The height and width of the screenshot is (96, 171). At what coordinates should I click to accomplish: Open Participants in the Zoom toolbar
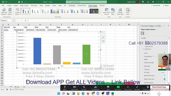tap(95, 88)
